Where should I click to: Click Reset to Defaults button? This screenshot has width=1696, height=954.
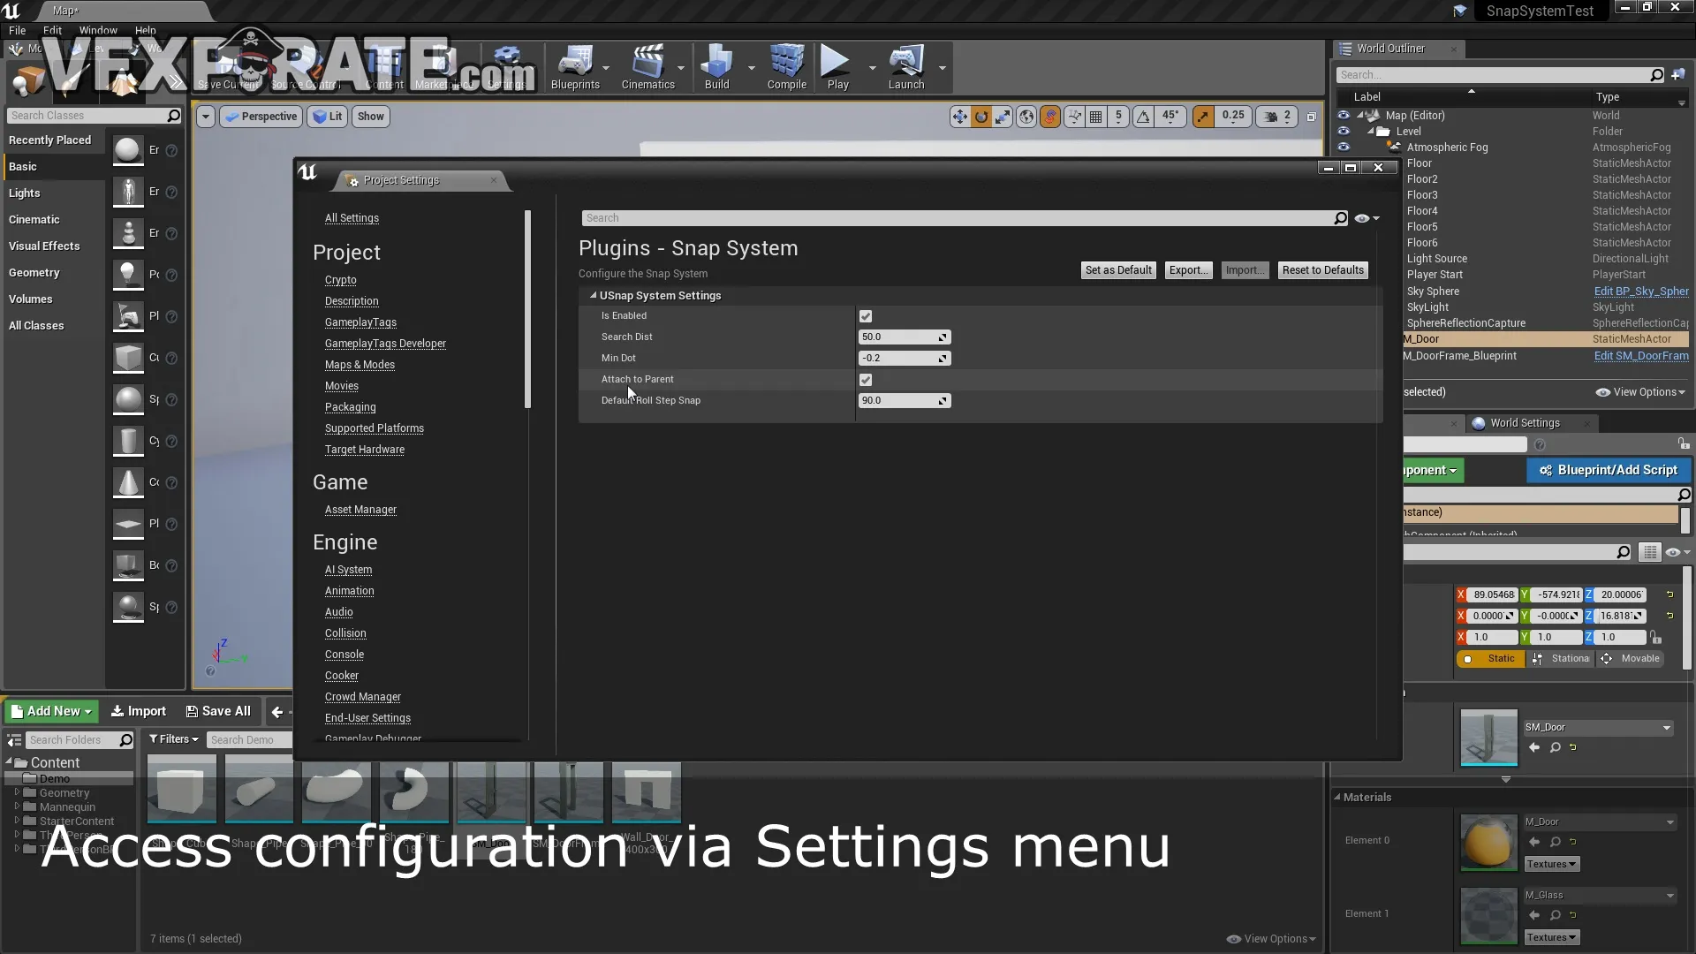tap(1322, 270)
